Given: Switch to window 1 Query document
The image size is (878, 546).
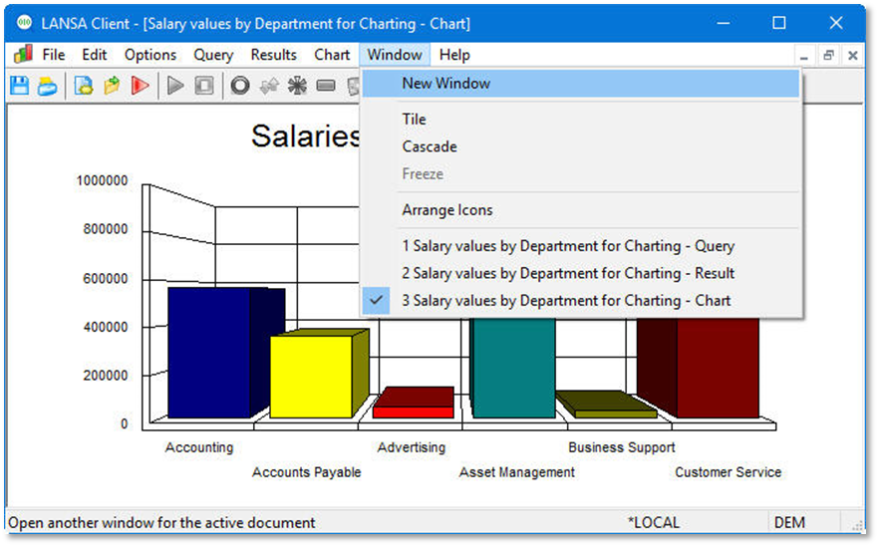Looking at the screenshot, I should coord(581,246).
